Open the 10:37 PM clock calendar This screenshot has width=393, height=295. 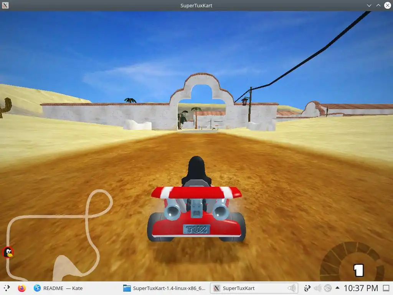point(361,288)
